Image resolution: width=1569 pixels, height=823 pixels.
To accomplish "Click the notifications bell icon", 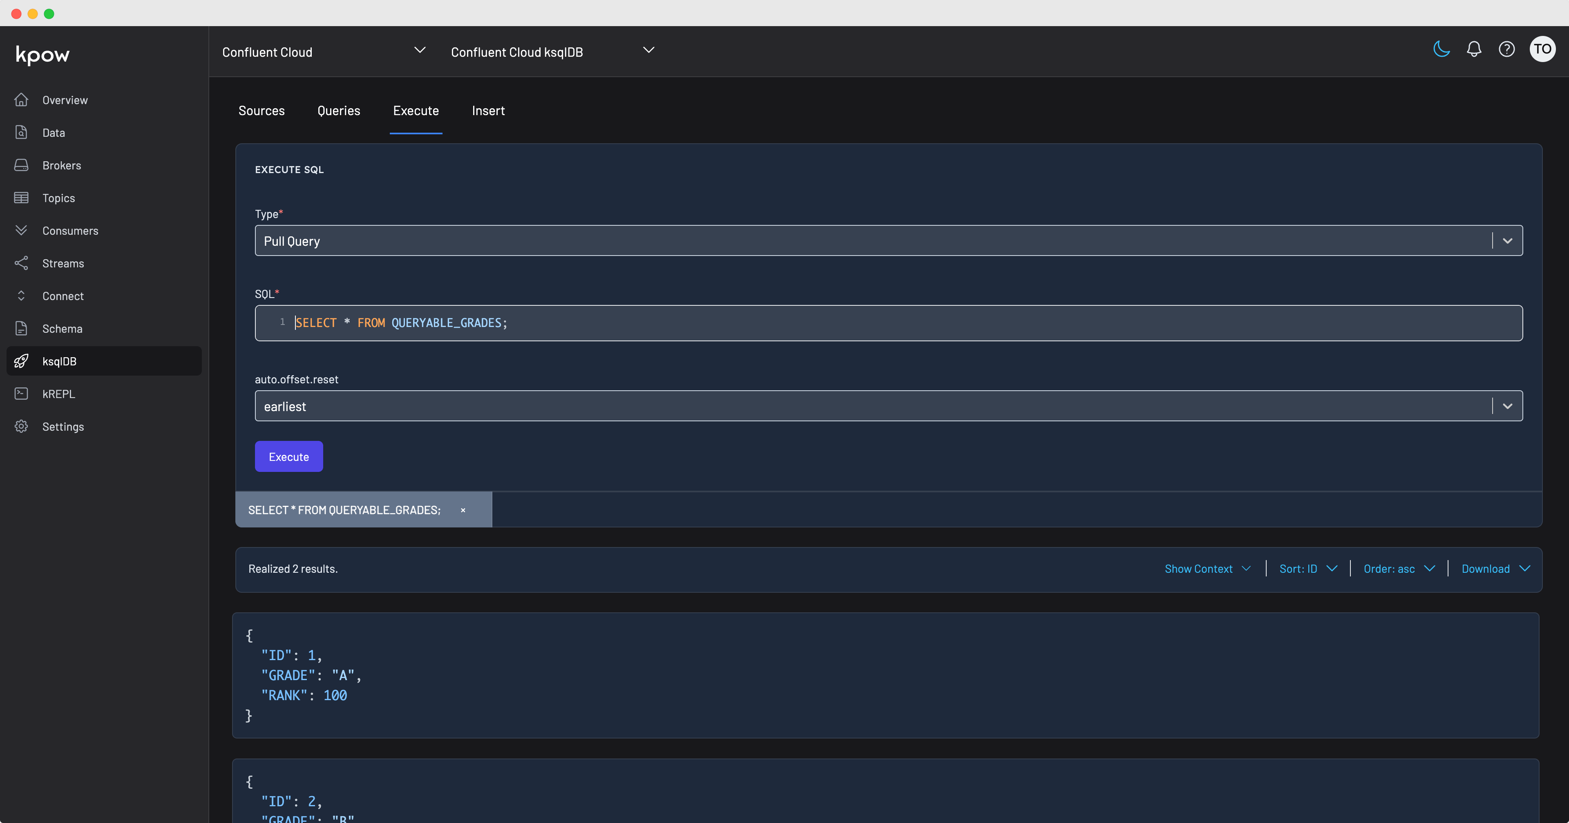I will (x=1473, y=49).
